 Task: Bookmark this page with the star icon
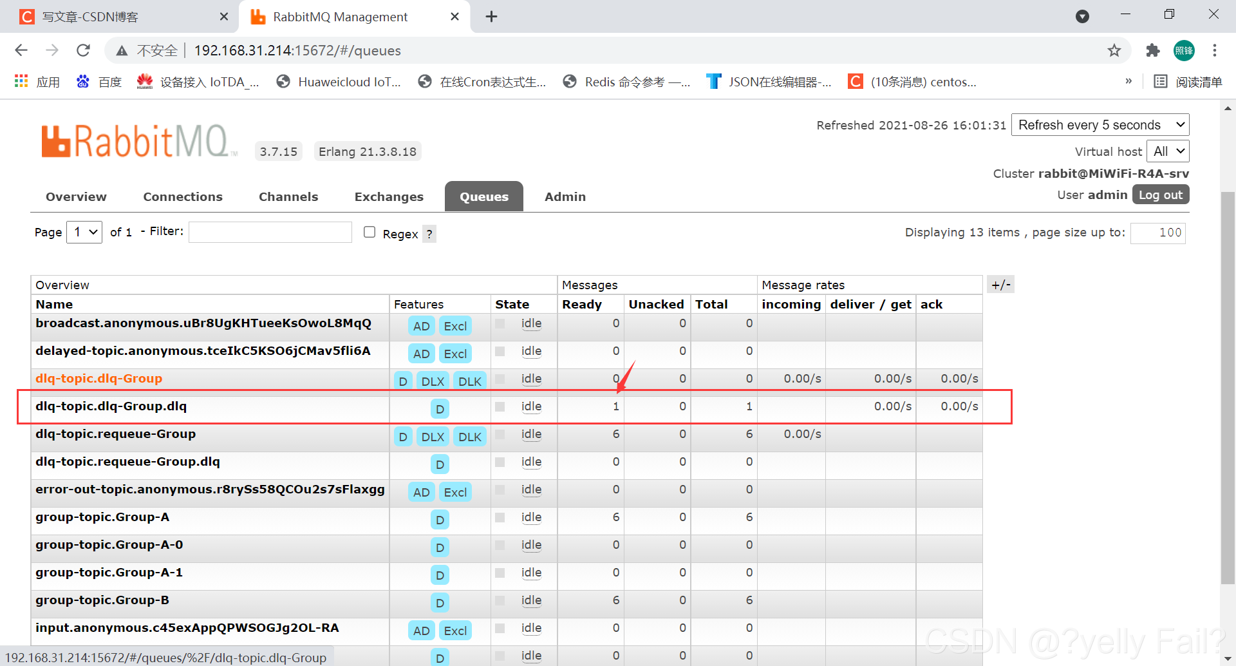[1114, 50]
